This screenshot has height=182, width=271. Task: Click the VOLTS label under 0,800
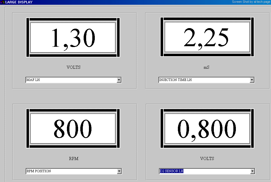coord(207,159)
